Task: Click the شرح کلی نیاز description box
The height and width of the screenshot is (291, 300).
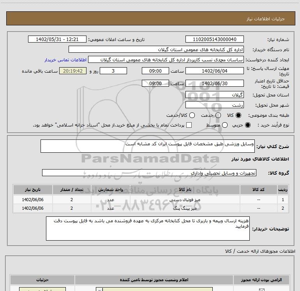Action: coord(148,146)
